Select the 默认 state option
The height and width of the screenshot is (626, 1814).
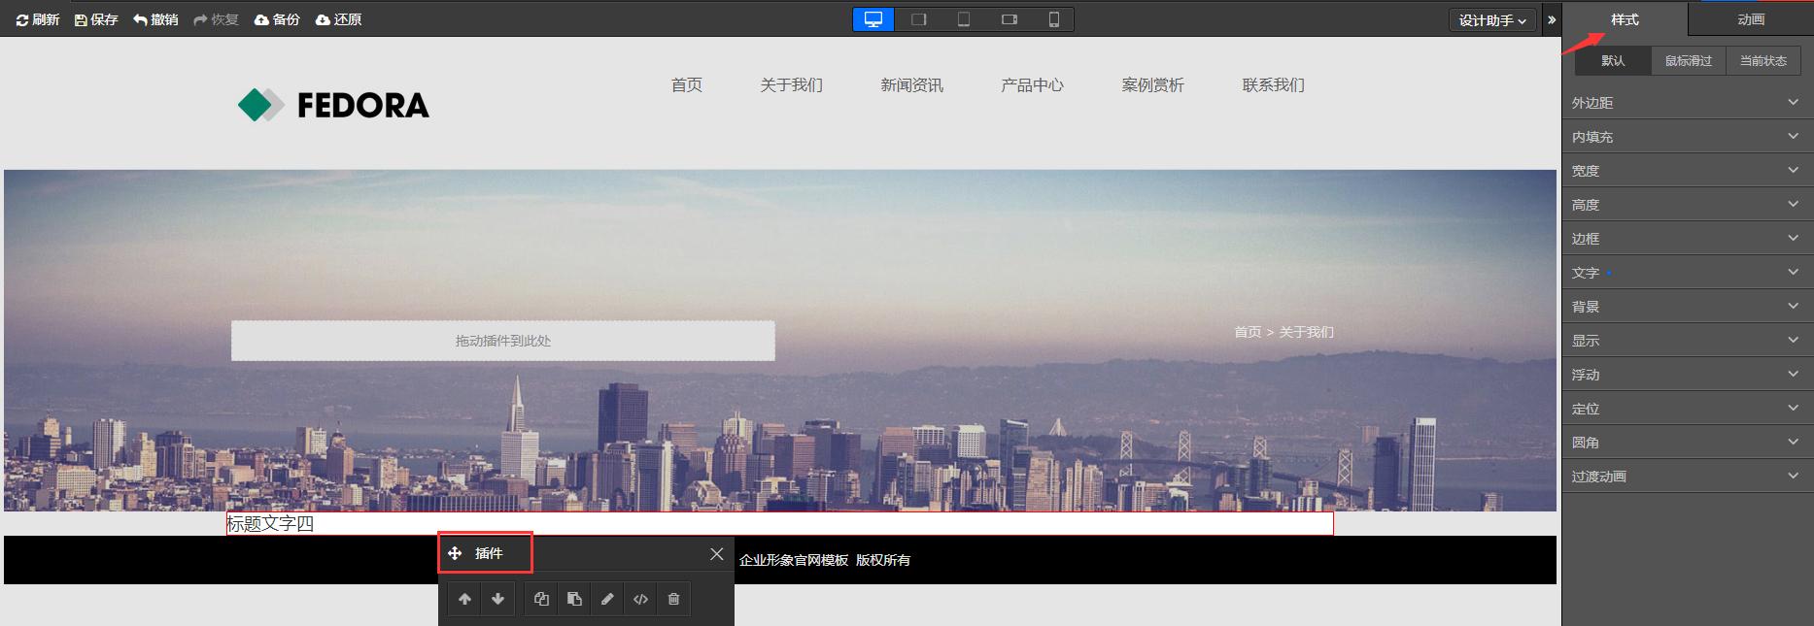1613,60
